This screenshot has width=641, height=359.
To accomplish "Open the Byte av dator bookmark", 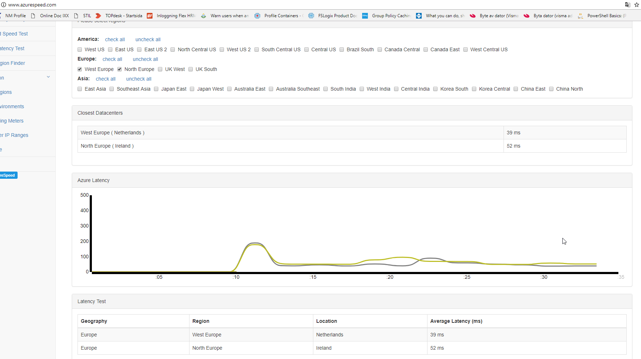I will click(x=494, y=16).
